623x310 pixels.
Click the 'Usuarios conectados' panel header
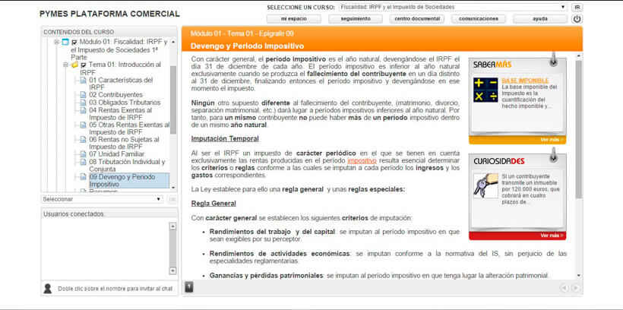point(109,214)
